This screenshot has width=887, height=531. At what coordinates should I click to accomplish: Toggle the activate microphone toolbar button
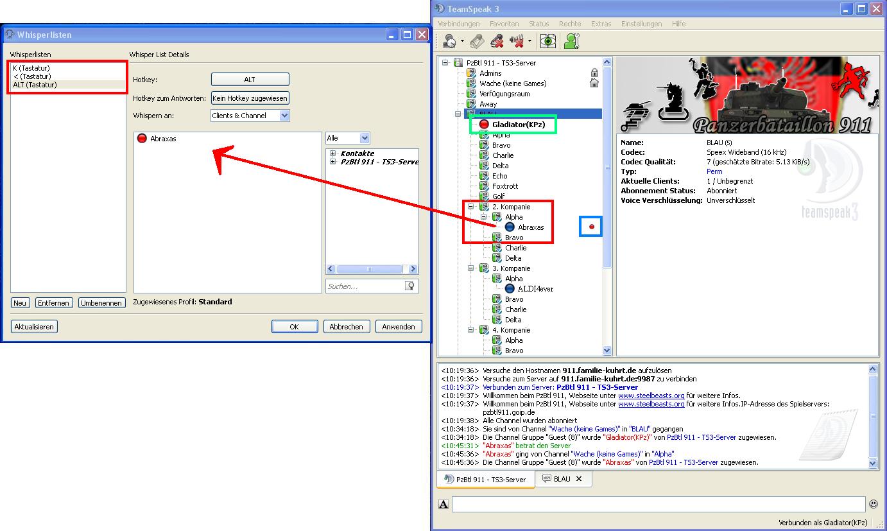476,41
